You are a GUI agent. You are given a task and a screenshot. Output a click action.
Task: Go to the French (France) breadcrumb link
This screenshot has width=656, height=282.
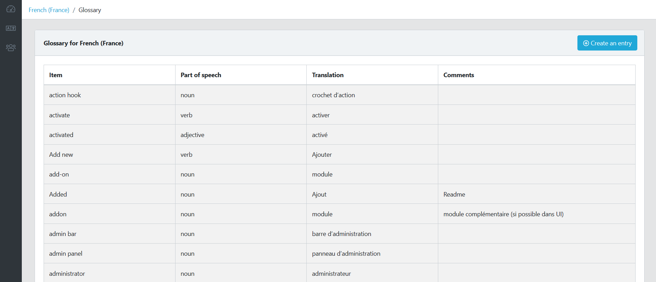click(49, 10)
